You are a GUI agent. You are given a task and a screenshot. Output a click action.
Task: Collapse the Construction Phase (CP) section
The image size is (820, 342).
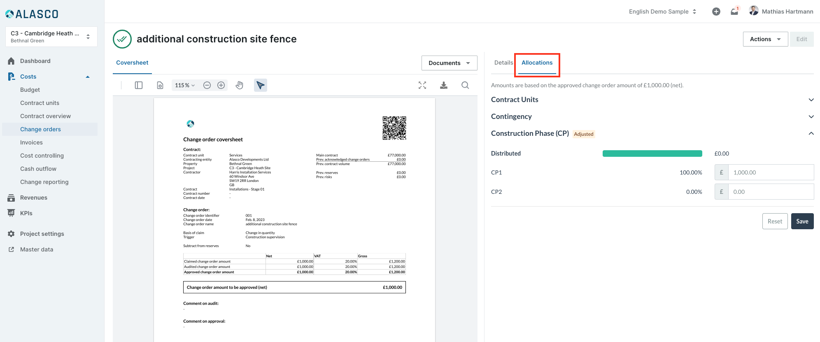(x=811, y=133)
